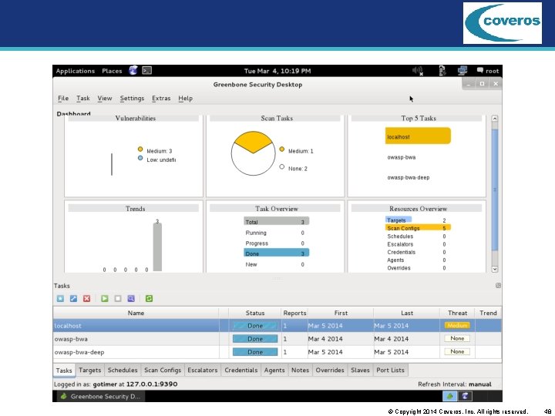Open the View menu

(x=105, y=99)
